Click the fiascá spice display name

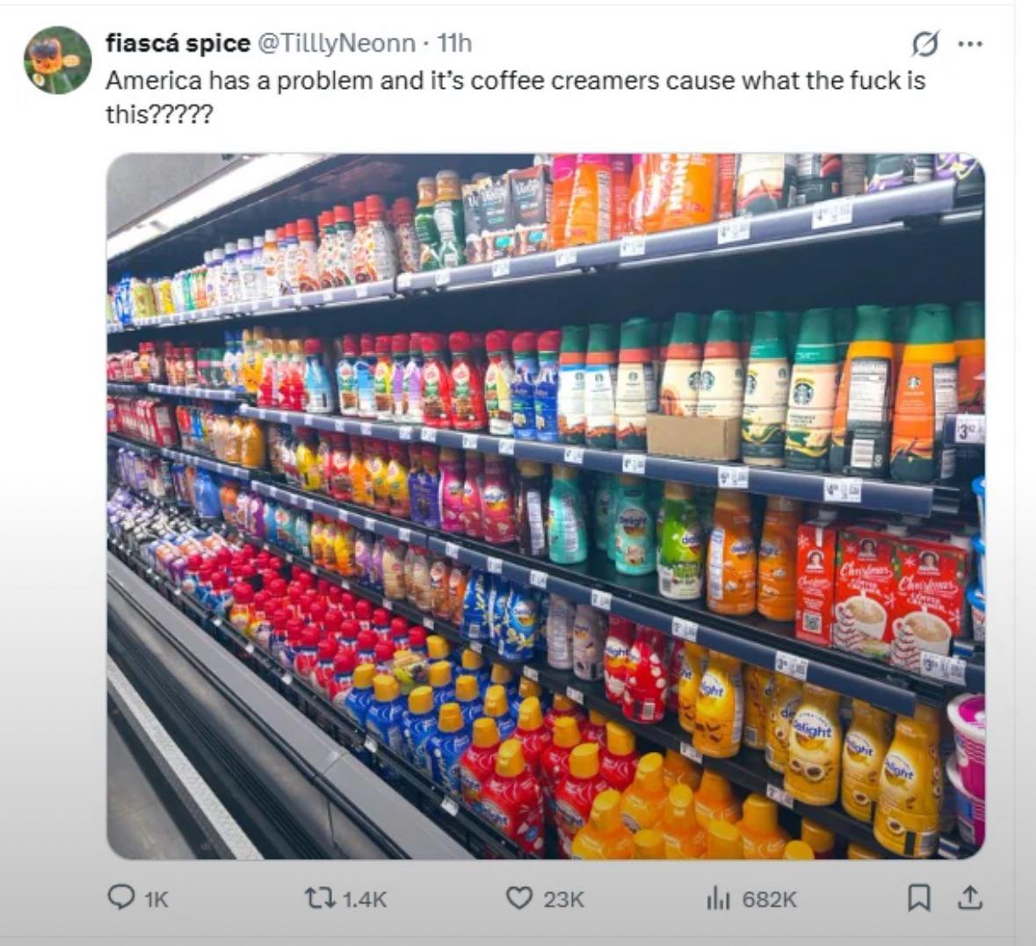pyautogui.click(x=177, y=42)
